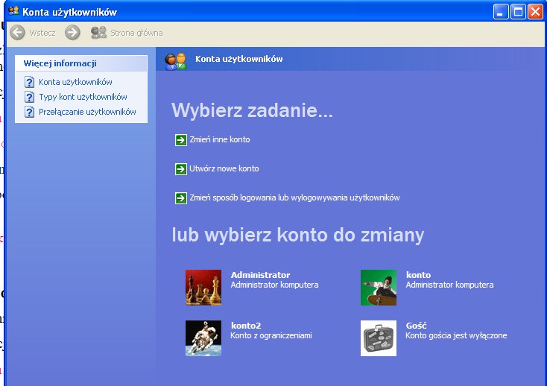
Task: Select the Gość suitcase picture
Action: pyautogui.click(x=379, y=338)
